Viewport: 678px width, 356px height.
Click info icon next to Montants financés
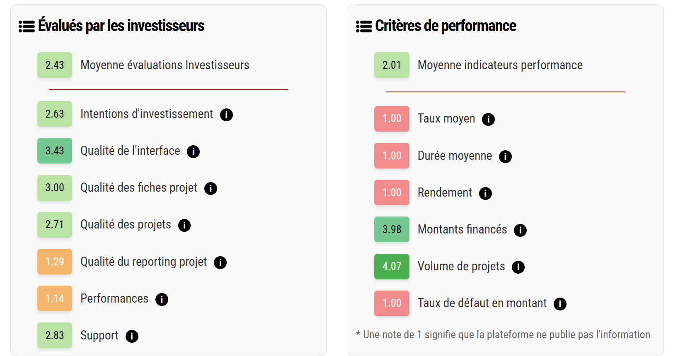(520, 230)
